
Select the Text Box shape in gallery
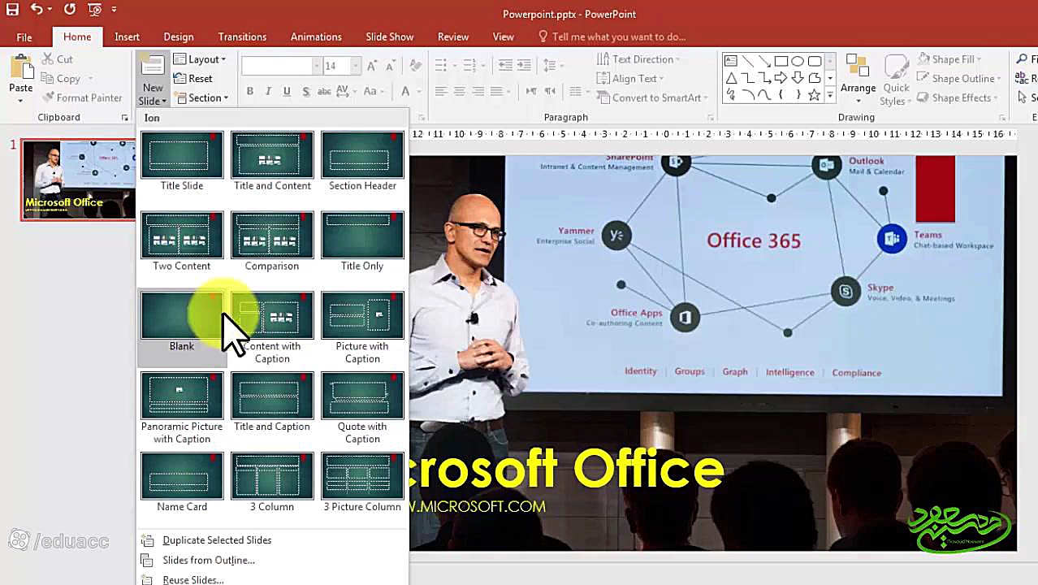[730, 61]
